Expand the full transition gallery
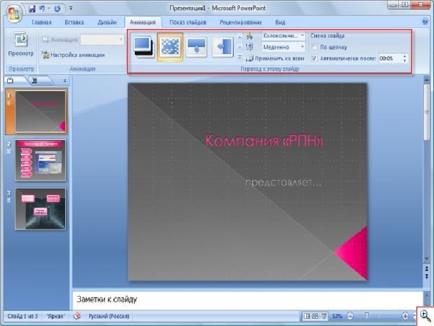Image resolution: width=434 pixels, height=326 pixels. coord(240,57)
